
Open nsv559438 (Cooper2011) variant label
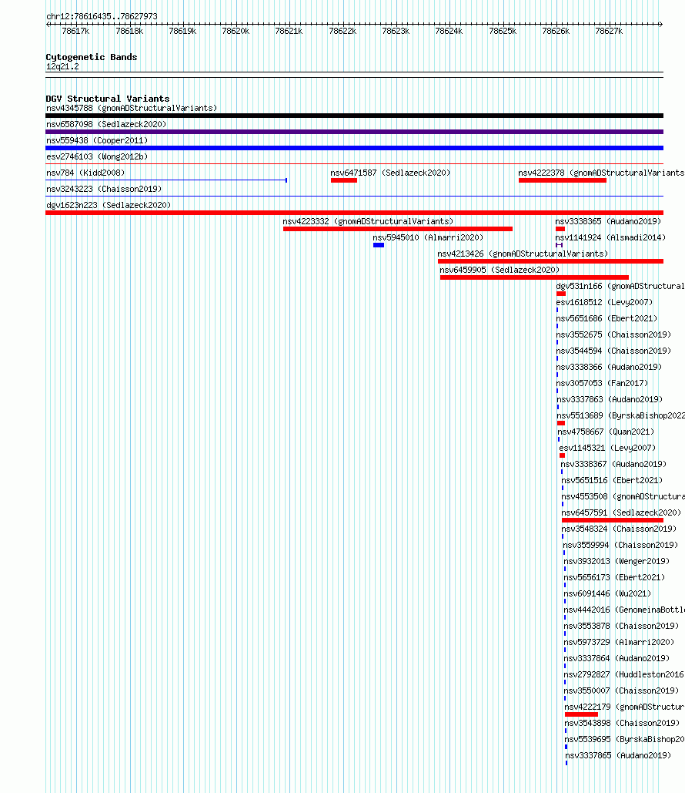(97, 140)
